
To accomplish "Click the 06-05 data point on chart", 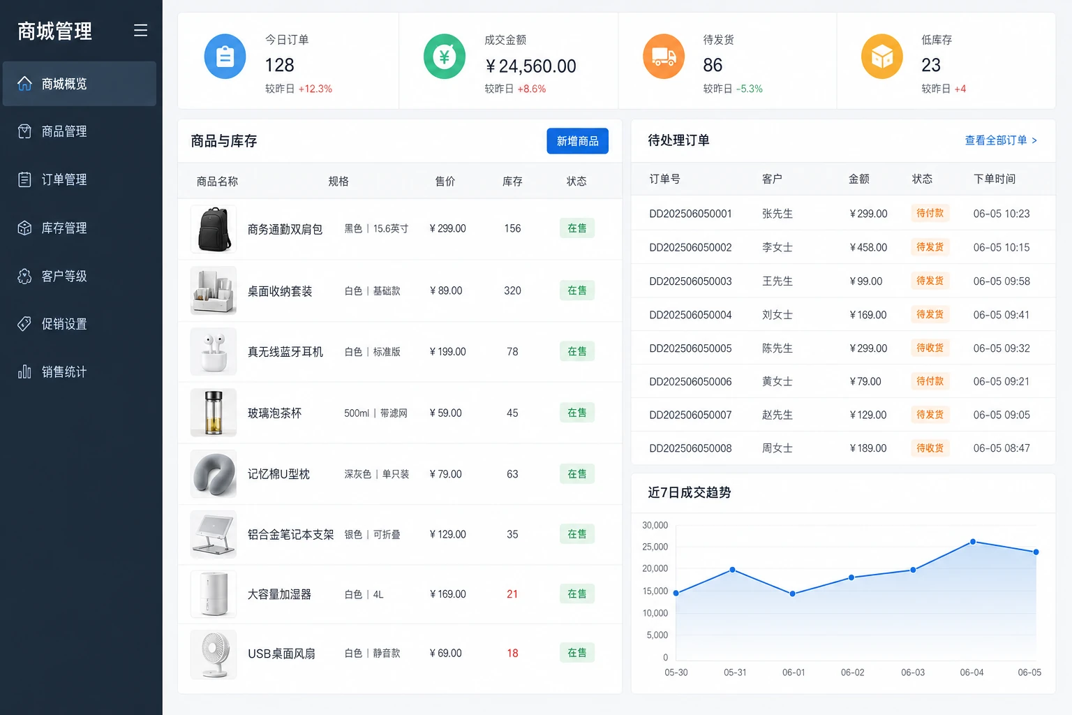I will 1036,552.
